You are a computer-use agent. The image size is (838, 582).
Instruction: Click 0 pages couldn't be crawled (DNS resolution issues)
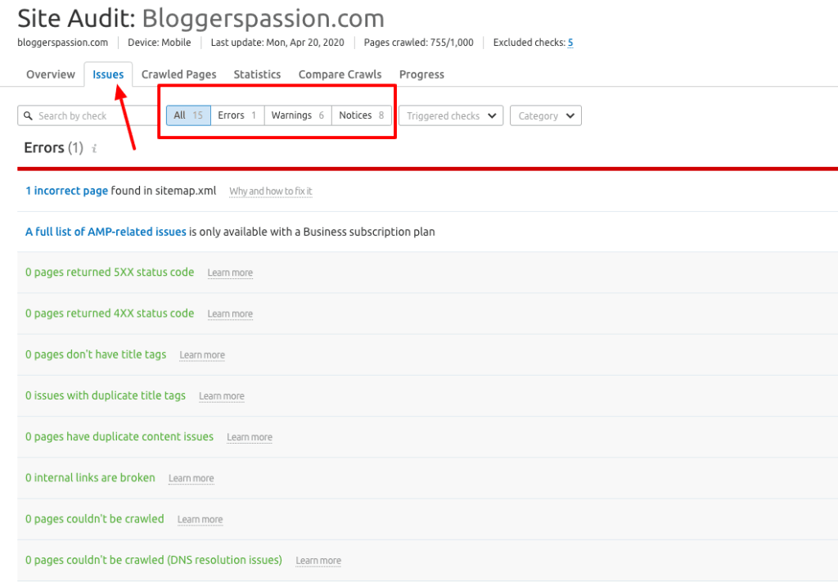coord(154,560)
